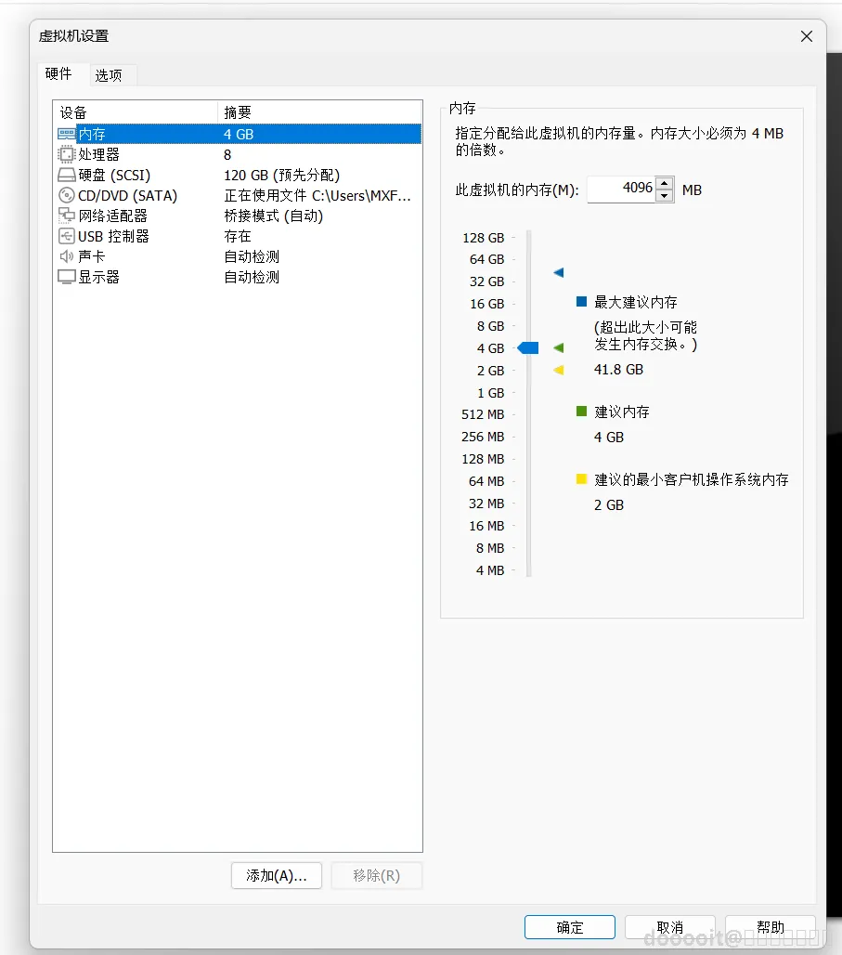
Task: Select the USB 控制器 icon
Action: click(68, 236)
